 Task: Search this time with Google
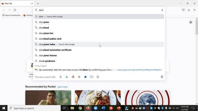coord(61,77)
